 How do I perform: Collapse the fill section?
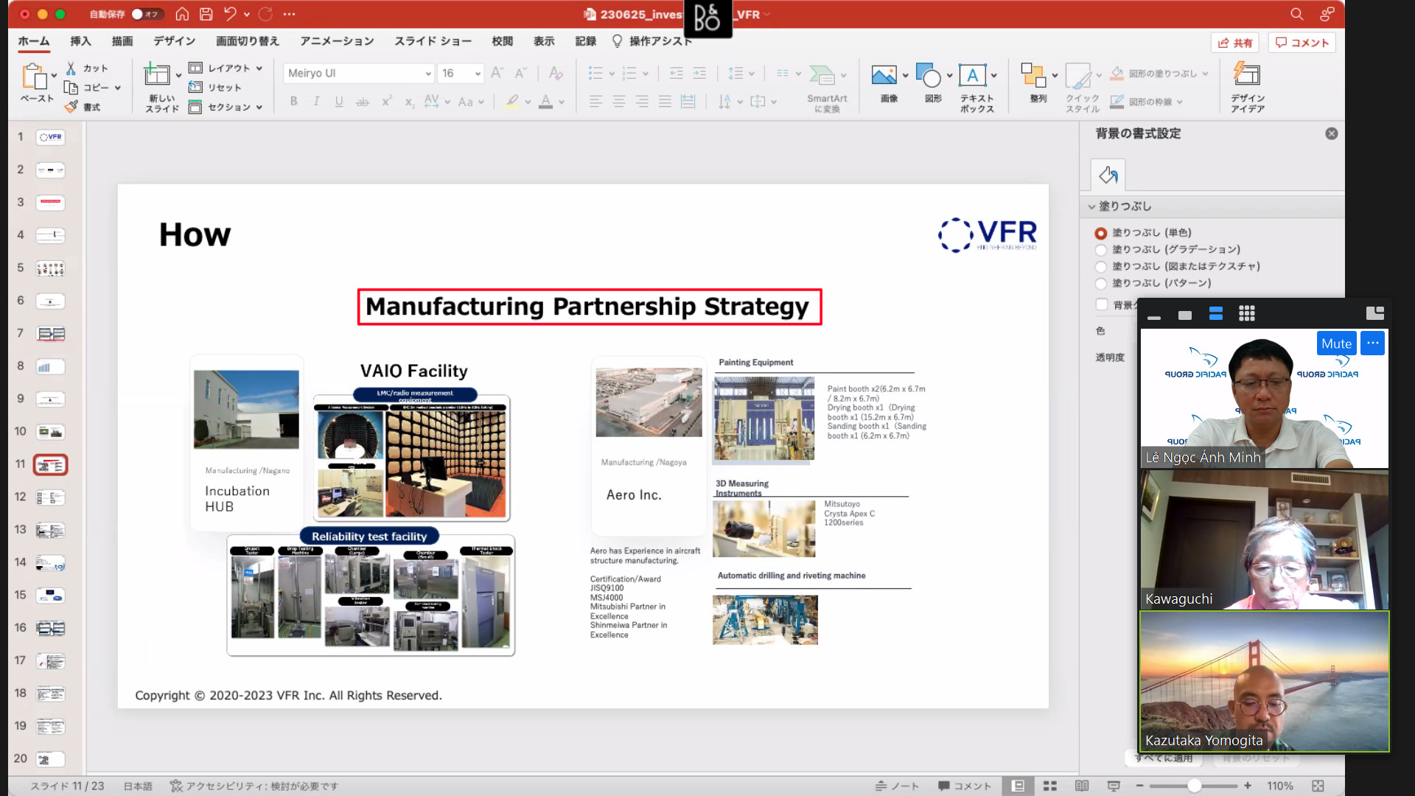[1092, 206]
